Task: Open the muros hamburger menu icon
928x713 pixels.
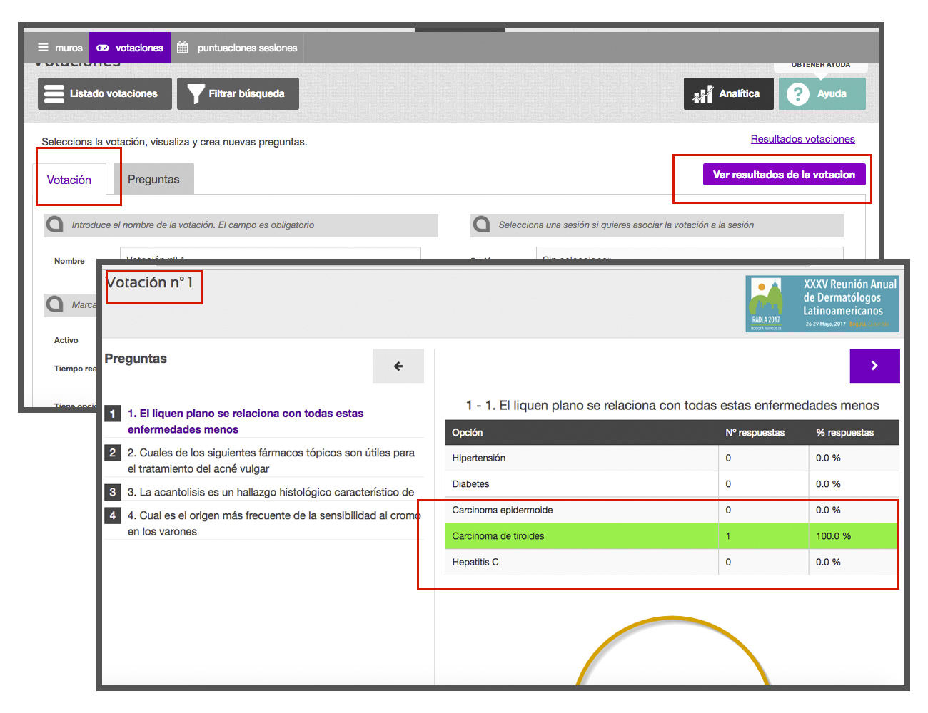Action: (43, 48)
